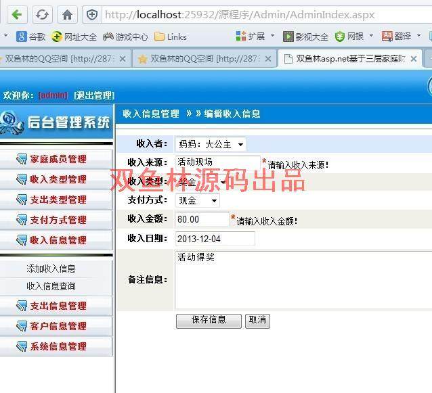Click the icon beside 收入信息管理
The image size is (432, 393).
22,240
